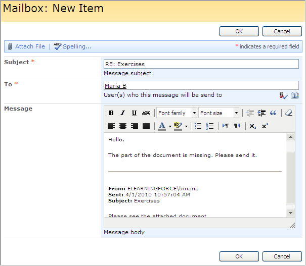Screen dimensions: 306x266
Task: Click the eraser remove formatting icon
Action: click(x=288, y=113)
